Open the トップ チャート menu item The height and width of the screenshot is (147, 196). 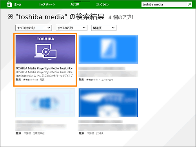pyautogui.click(x=47, y=4)
